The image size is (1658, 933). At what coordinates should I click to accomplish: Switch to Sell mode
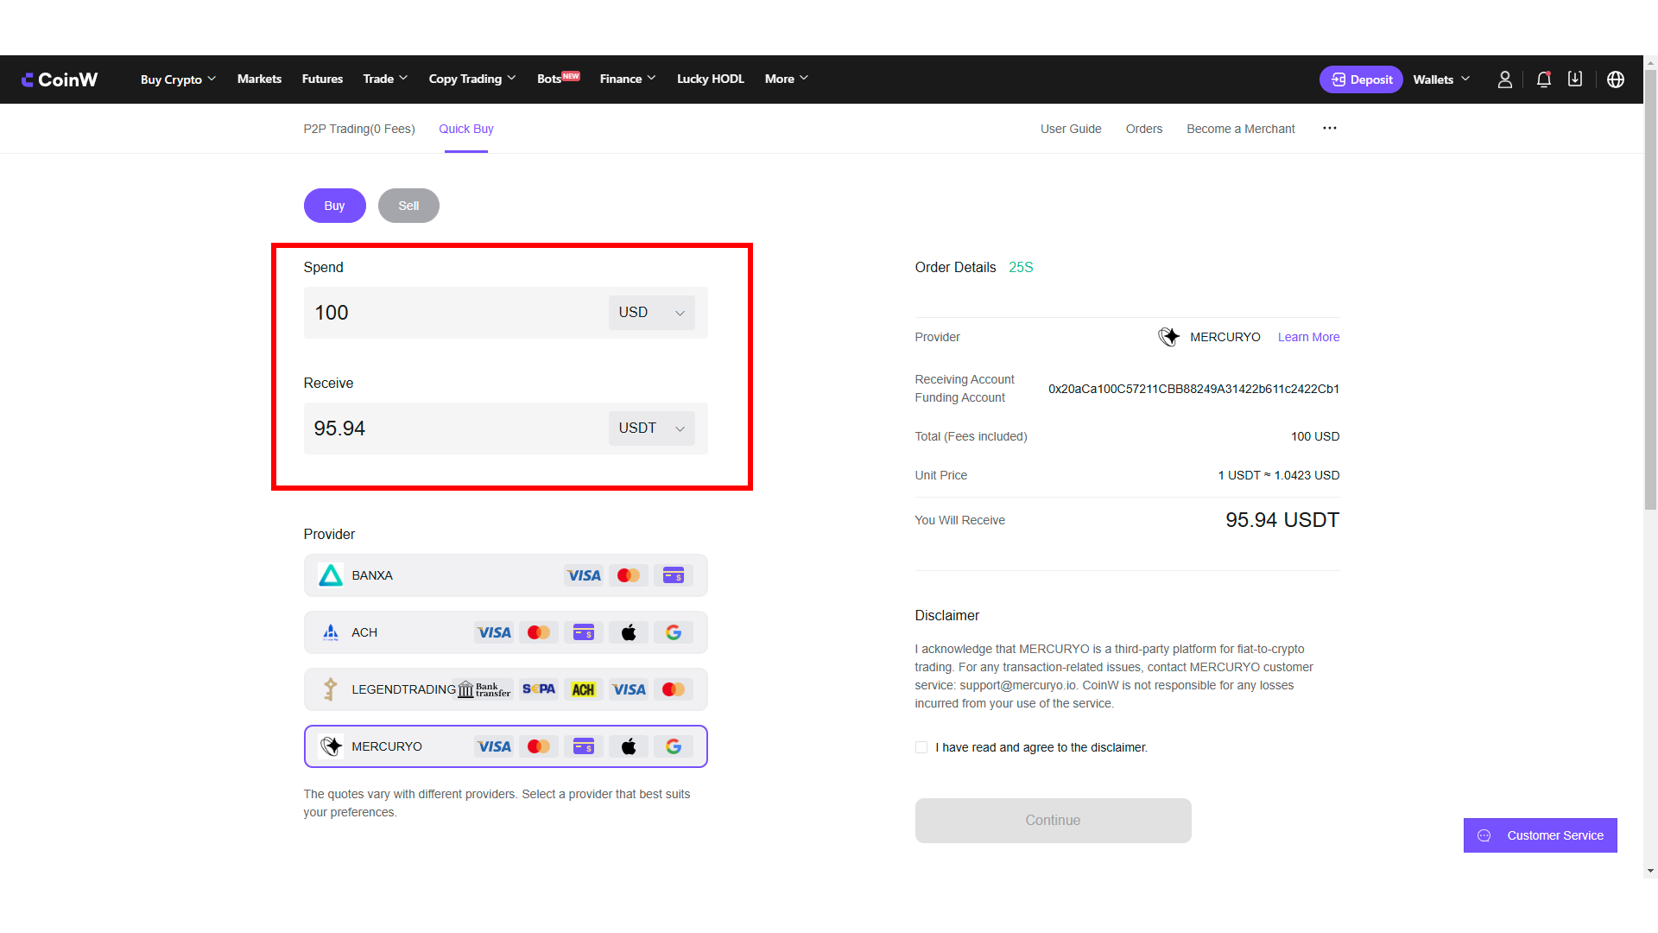pyautogui.click(x=408, y=206)
